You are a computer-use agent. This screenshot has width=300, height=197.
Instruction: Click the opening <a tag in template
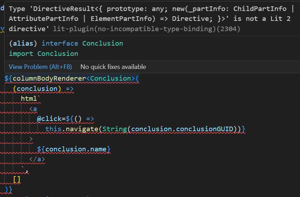[33, 109]
